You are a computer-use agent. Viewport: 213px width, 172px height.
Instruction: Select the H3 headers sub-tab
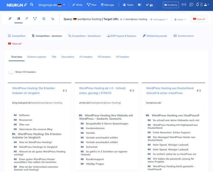(123, 57)
